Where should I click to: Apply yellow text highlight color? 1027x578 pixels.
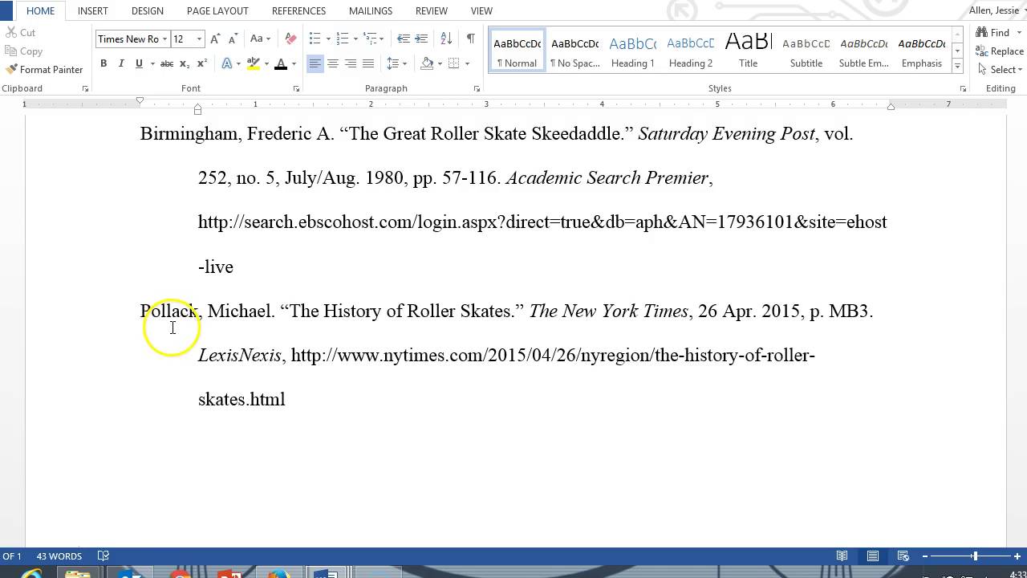254,63
